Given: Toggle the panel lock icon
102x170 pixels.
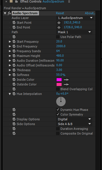Looking at the screenshot, I should click(x=16, y=1).
